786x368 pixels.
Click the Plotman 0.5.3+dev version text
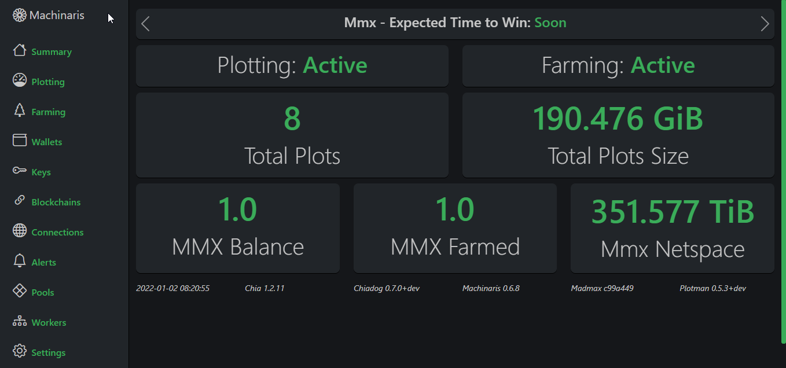tap(713, 288)
